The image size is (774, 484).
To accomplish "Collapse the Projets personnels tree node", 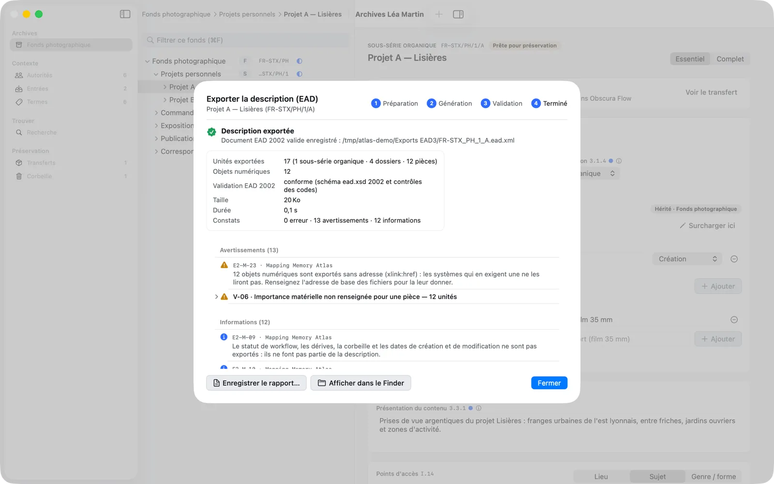I will tap(156, 74).
